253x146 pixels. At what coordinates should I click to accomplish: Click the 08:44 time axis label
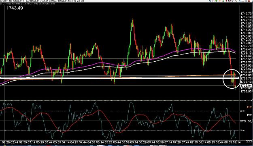coord(219,142)
